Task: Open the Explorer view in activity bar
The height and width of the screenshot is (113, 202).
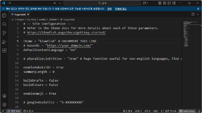Action: 4,16
